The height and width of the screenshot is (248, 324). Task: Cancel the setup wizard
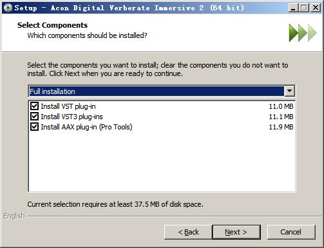[291, 232]
